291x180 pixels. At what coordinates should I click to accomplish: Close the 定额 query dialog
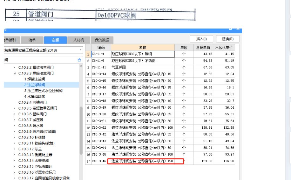[238, 29]
